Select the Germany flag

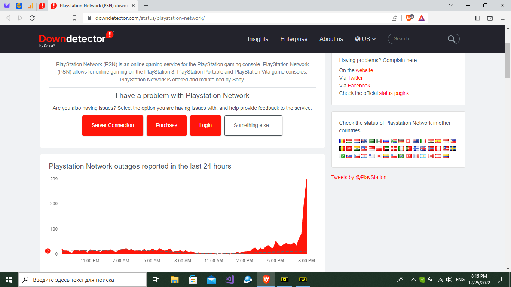(x=401, y=141)
